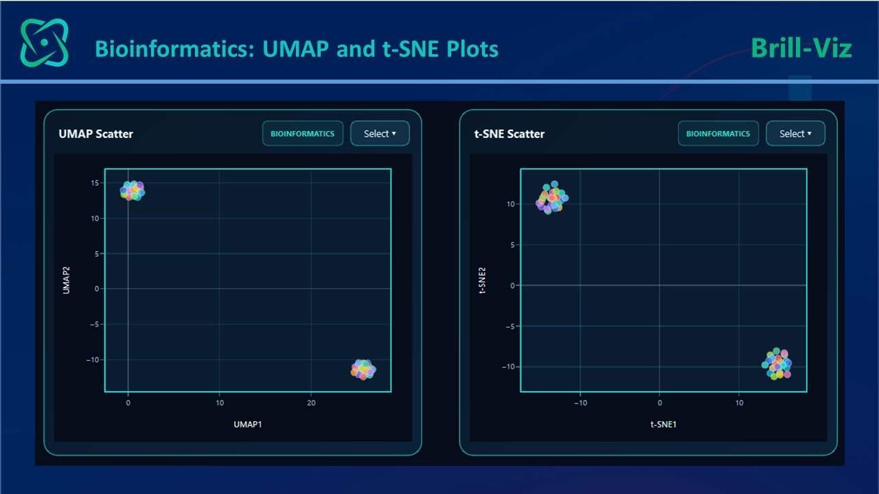Click the UMAP2 axis label
Screen dimensions: 879x494
(67, 281)
